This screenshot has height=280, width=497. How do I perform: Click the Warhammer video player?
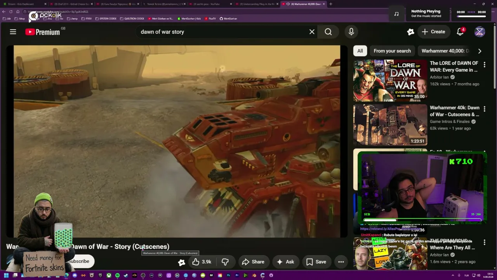coord(177,141)
